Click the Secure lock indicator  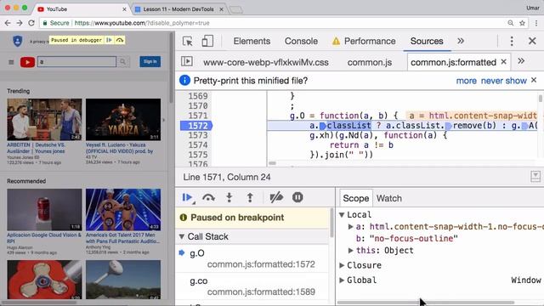pyautogui.click(x=55, y=23)
